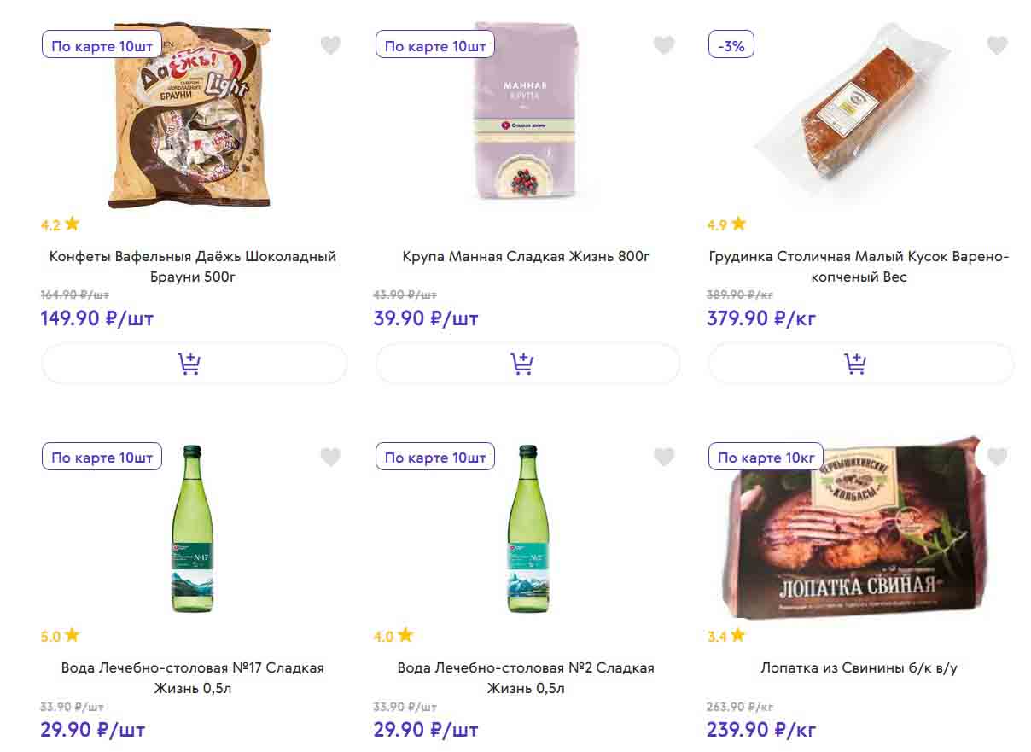Open Крупа Манная Сладкая Жизнь link
This screenshot has height=752, width=1031.
[527, 256]
